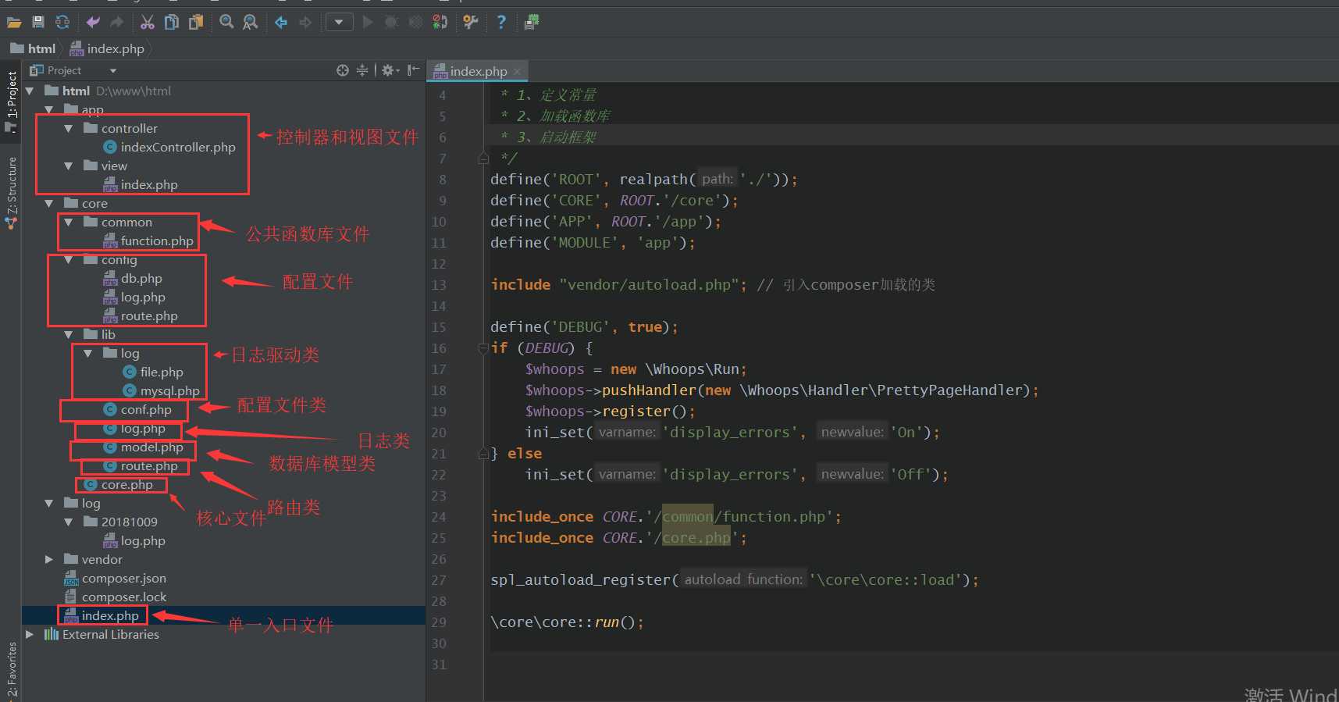
Task: Collapse the view folder arrow
Action: pos(69,166)
